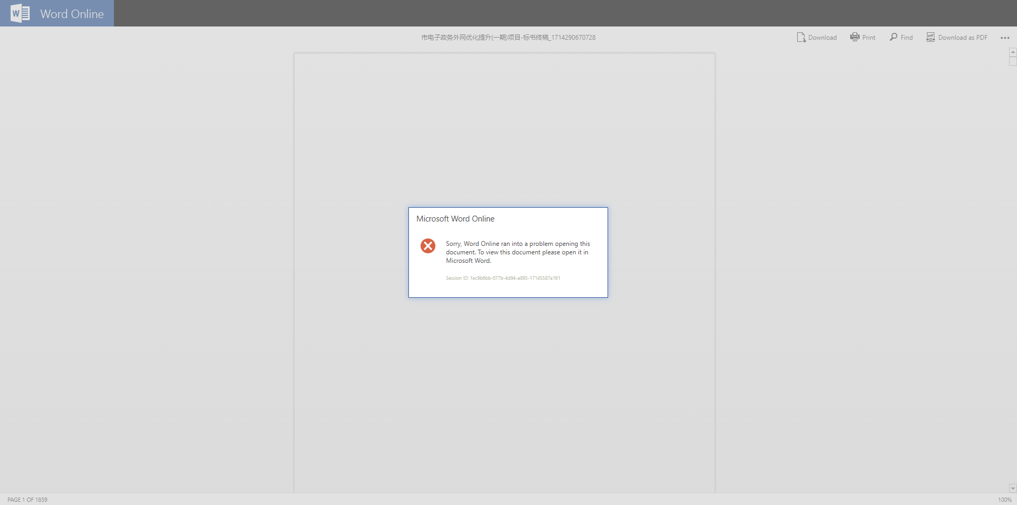Click the PDF document icon
1017x505 pixels.
click(x=931, y=37)
